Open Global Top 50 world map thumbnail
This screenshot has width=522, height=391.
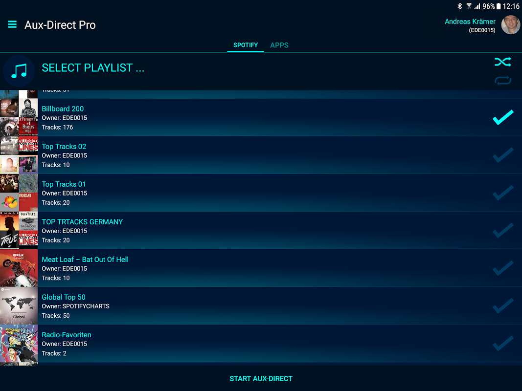click(19, 305)
